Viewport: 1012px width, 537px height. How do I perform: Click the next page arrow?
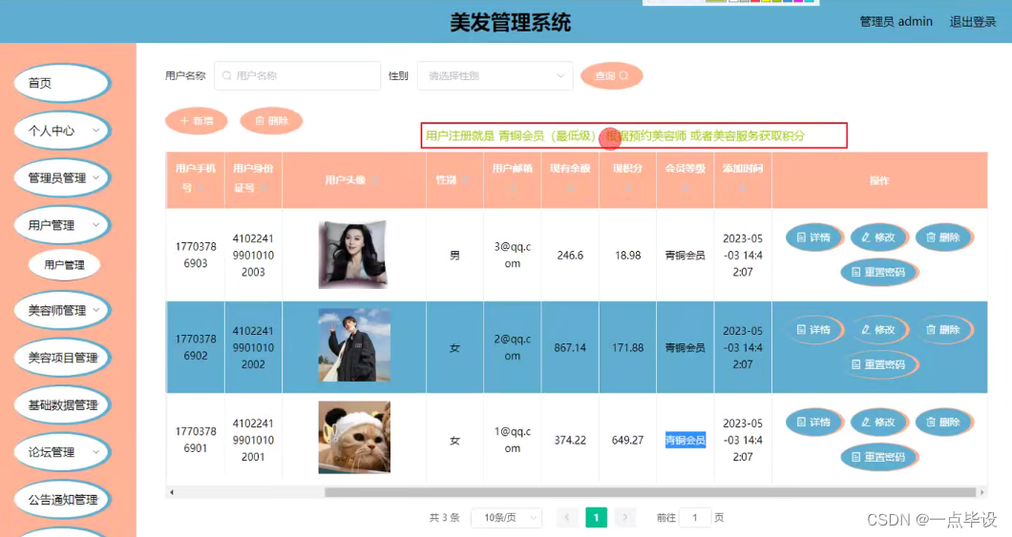(x=624, y=518)
